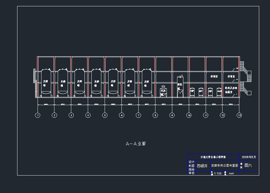Select the 图六 drawing number cell
The height and width of the screenshot is (193, 270).
248,165
